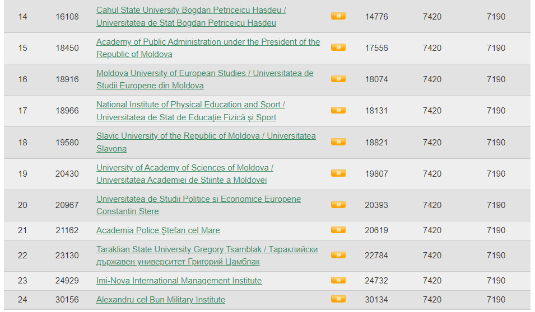Follow the Slavic University of the Republic of Moldova link
535x312 pixels.
coord(206,136)
